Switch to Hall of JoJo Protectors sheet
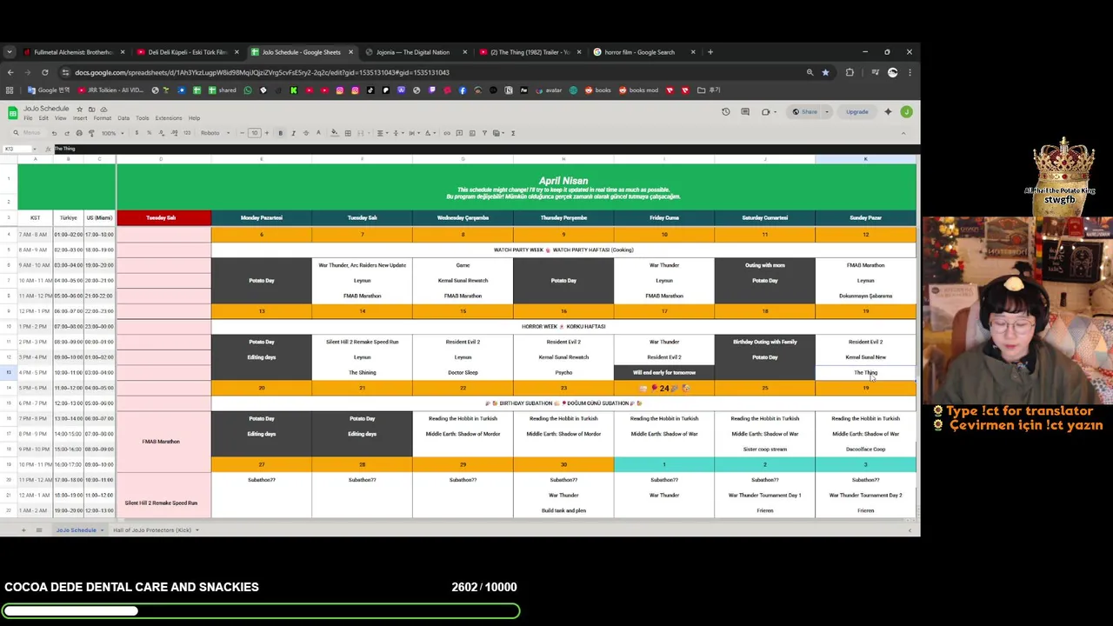 (151, 529)
